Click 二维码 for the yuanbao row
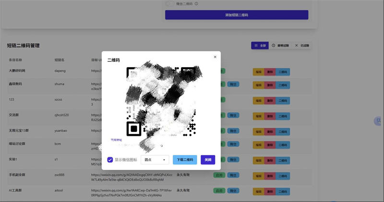Viewport: 384px width, 202px height. [283, 132]
